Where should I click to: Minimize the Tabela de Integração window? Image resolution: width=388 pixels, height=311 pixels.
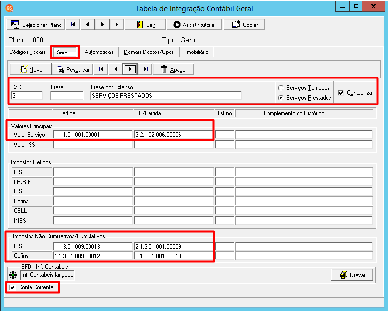342,7
